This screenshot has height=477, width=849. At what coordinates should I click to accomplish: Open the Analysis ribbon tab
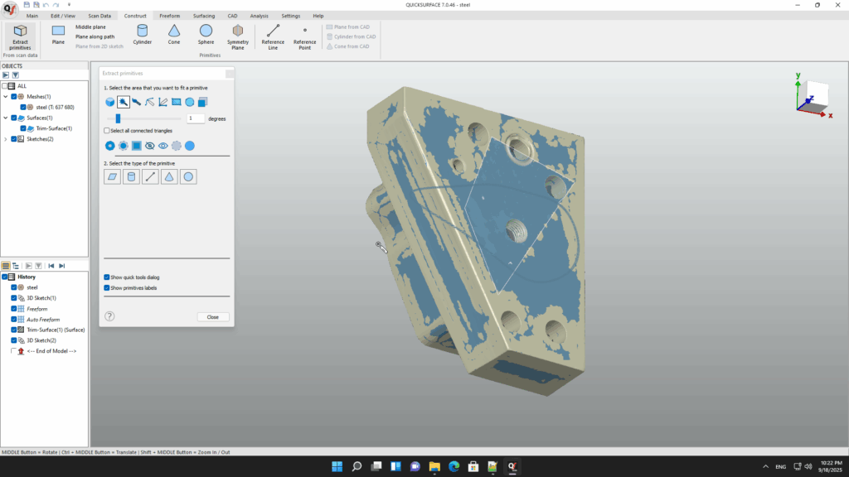tap(260, 16)
